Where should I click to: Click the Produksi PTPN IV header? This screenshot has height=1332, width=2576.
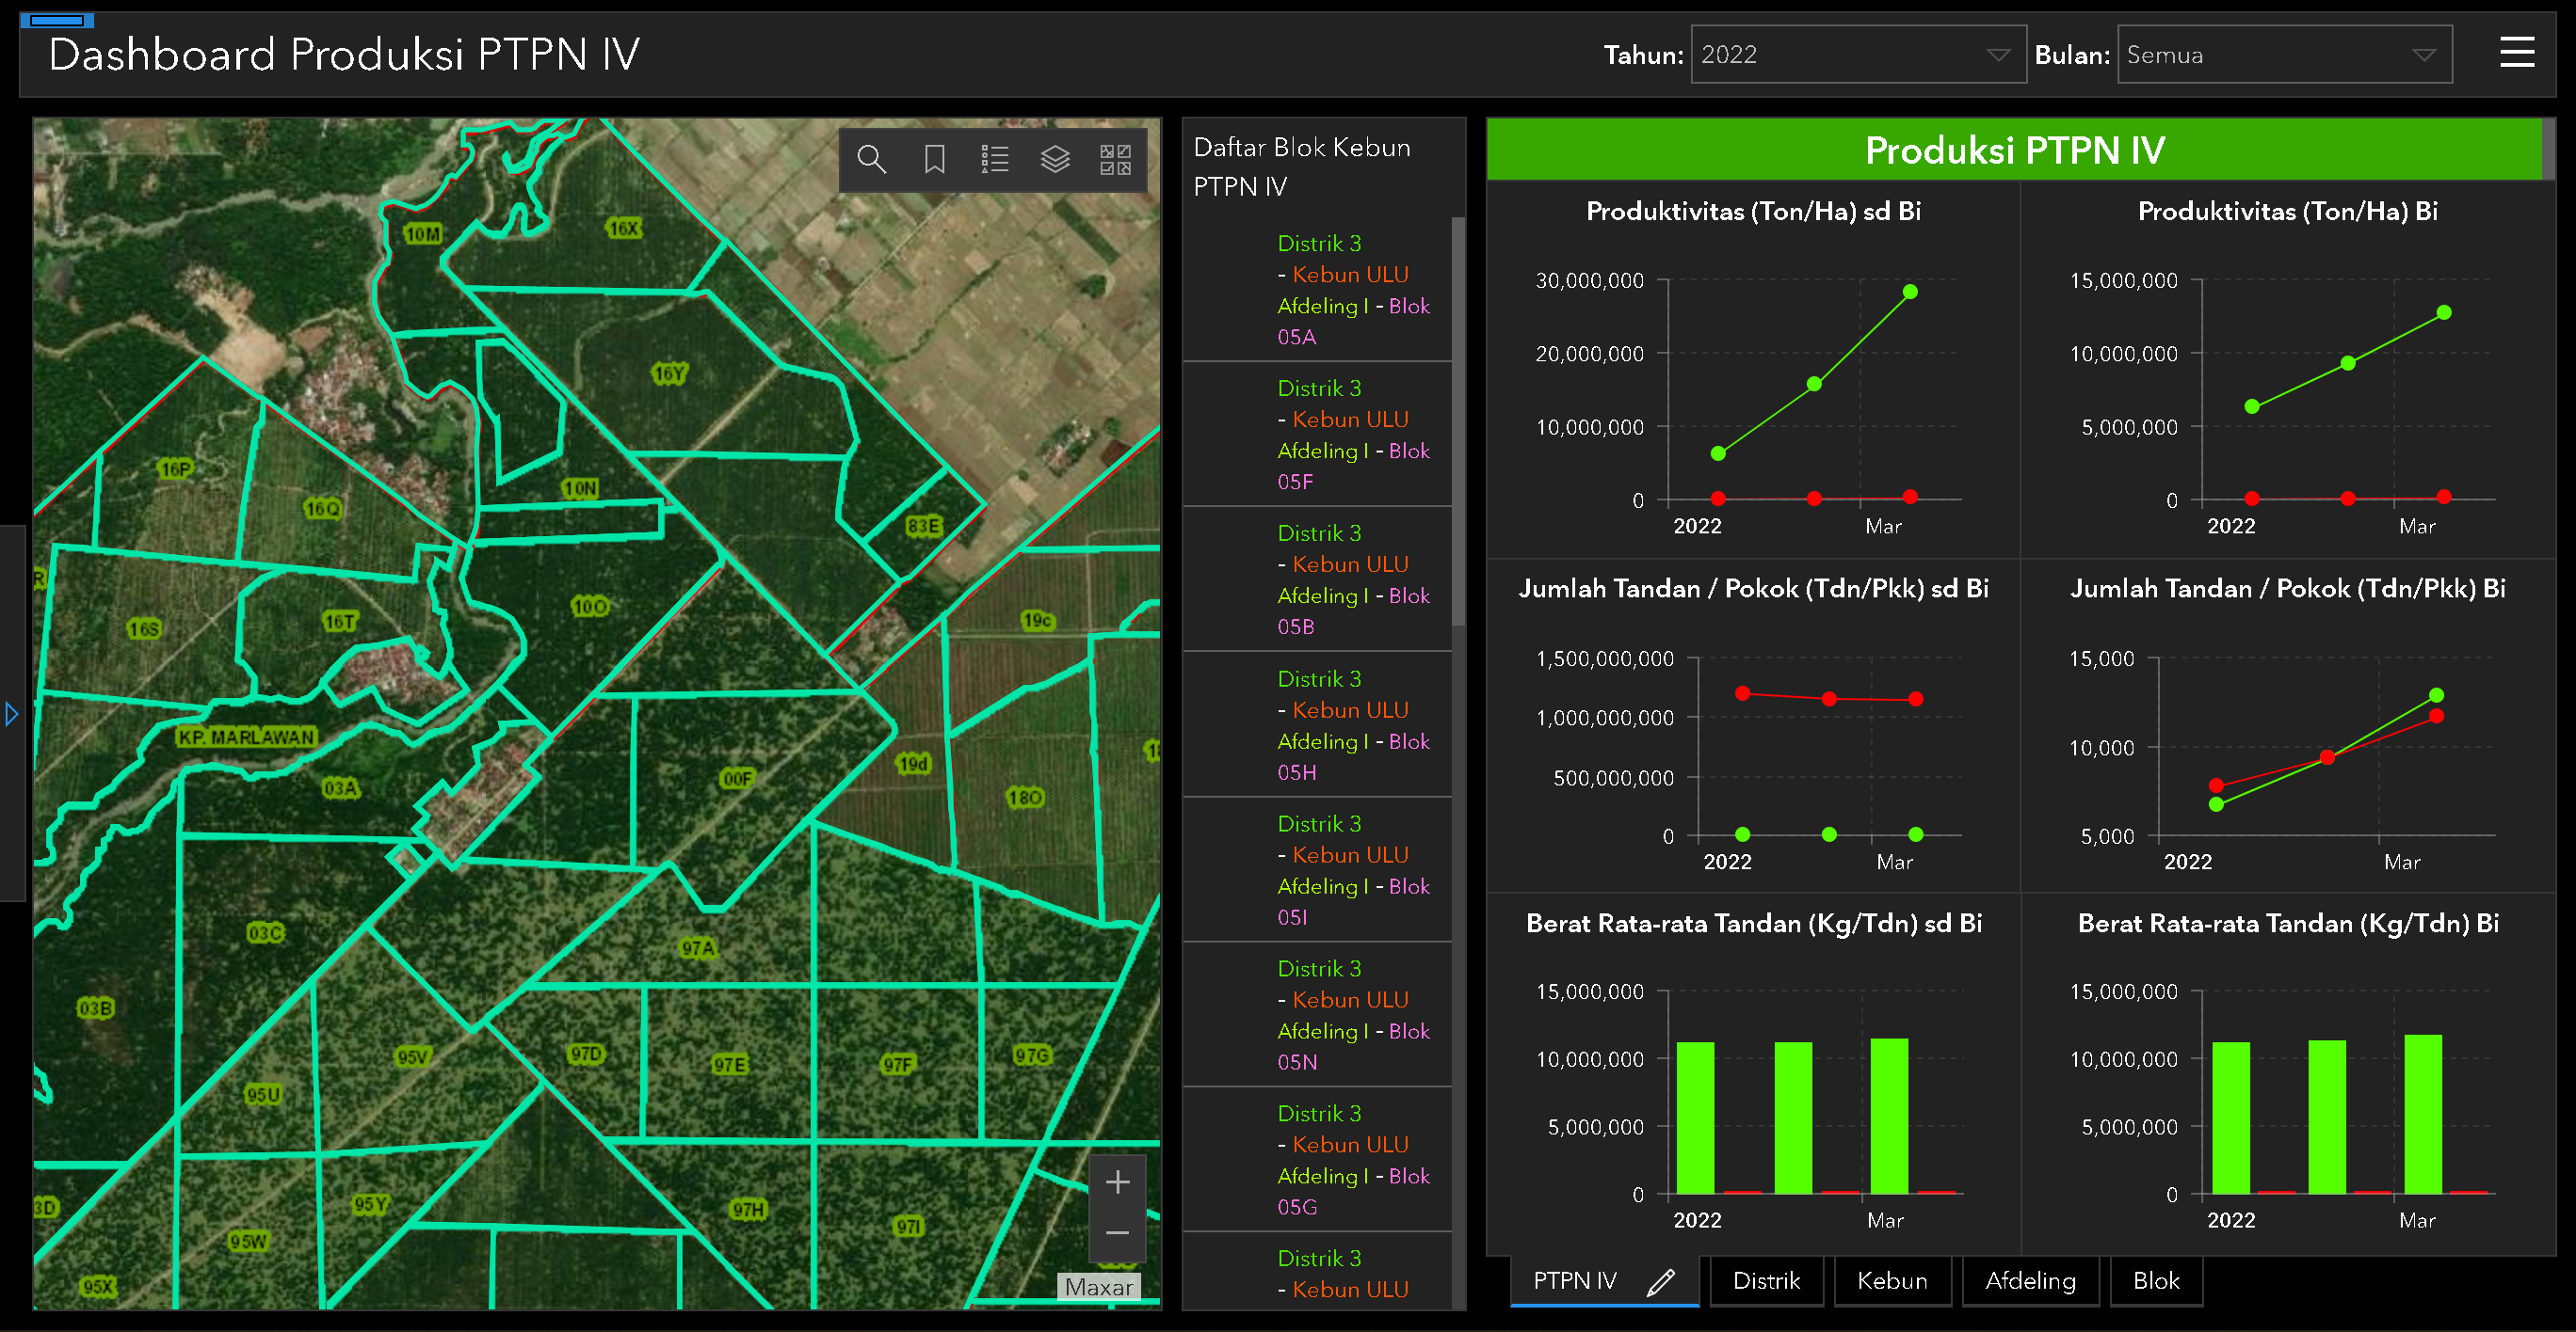click(x=2014, y=150)
